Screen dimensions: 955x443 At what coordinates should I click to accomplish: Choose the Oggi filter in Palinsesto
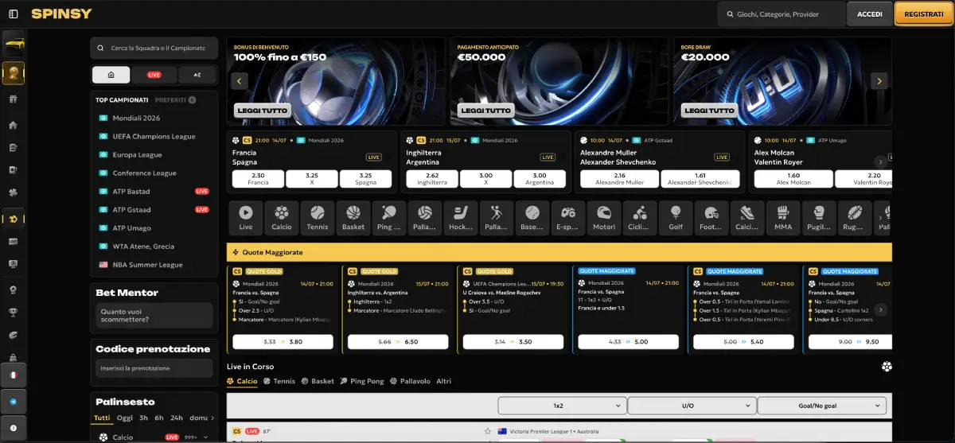[x=124, y=418]
